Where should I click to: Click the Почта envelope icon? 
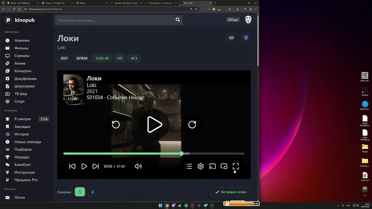pyautogui.click(x=8, y=197)
